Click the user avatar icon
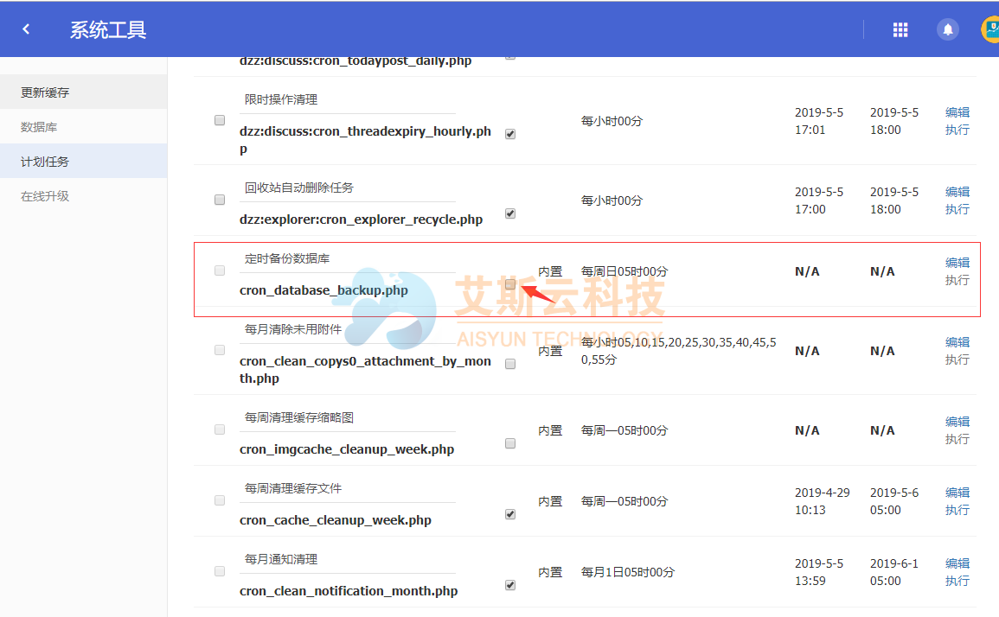The width and height of the screenshot is (999, 617). pos(989,29)
